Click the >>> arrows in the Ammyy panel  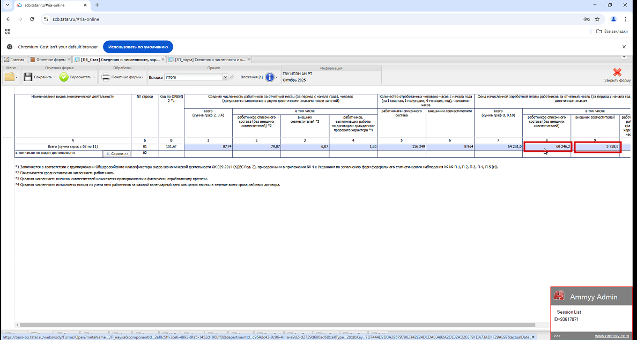tap(557, 336)
